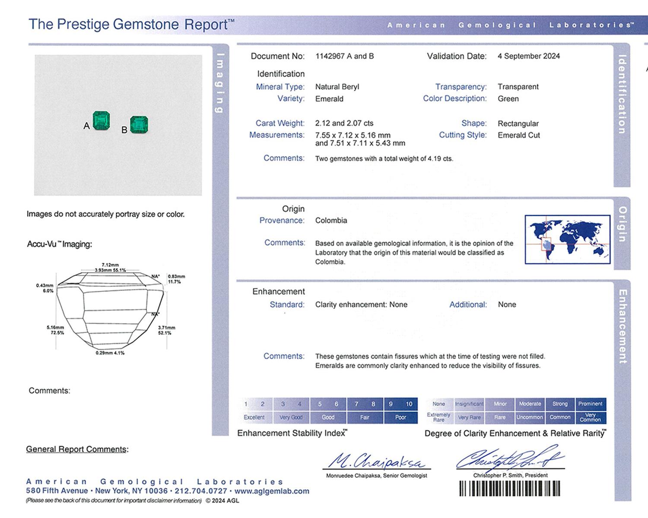The image size is (648, 518).
Task: Click the Moderate clarity enhancement cell
Action: pyautogui.click(x=530, y=404)
